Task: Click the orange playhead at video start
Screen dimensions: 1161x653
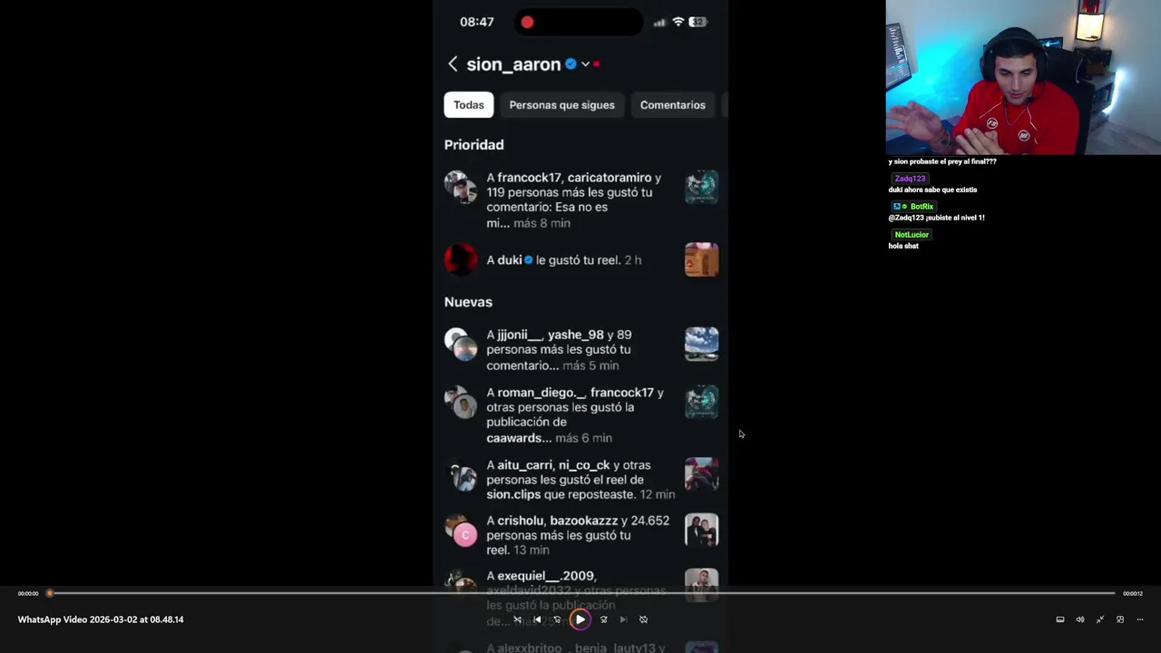Action: coord(50,593)
